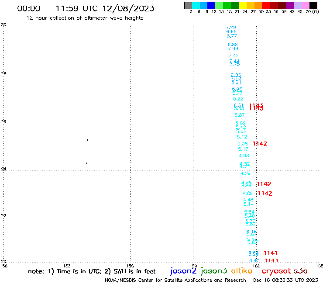Click the NOAA/NESDIS Center for Satellite Applications credit
Viewport: 323px width, 284px height.
click(x=175, y=280)
